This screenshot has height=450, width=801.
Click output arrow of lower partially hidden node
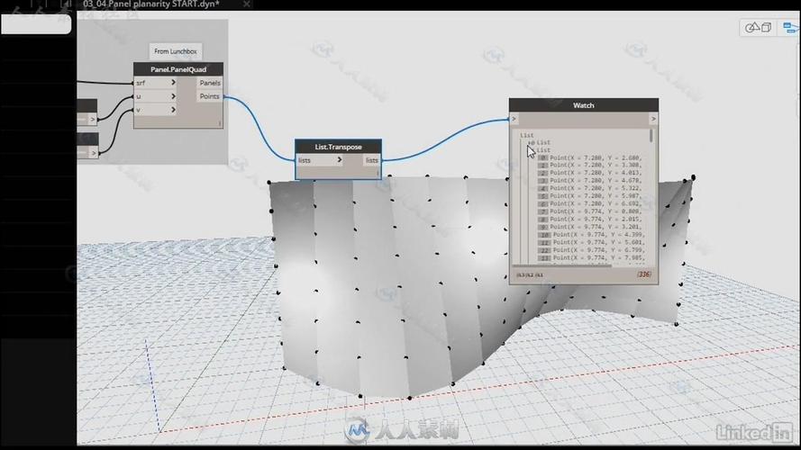point(93,153)
